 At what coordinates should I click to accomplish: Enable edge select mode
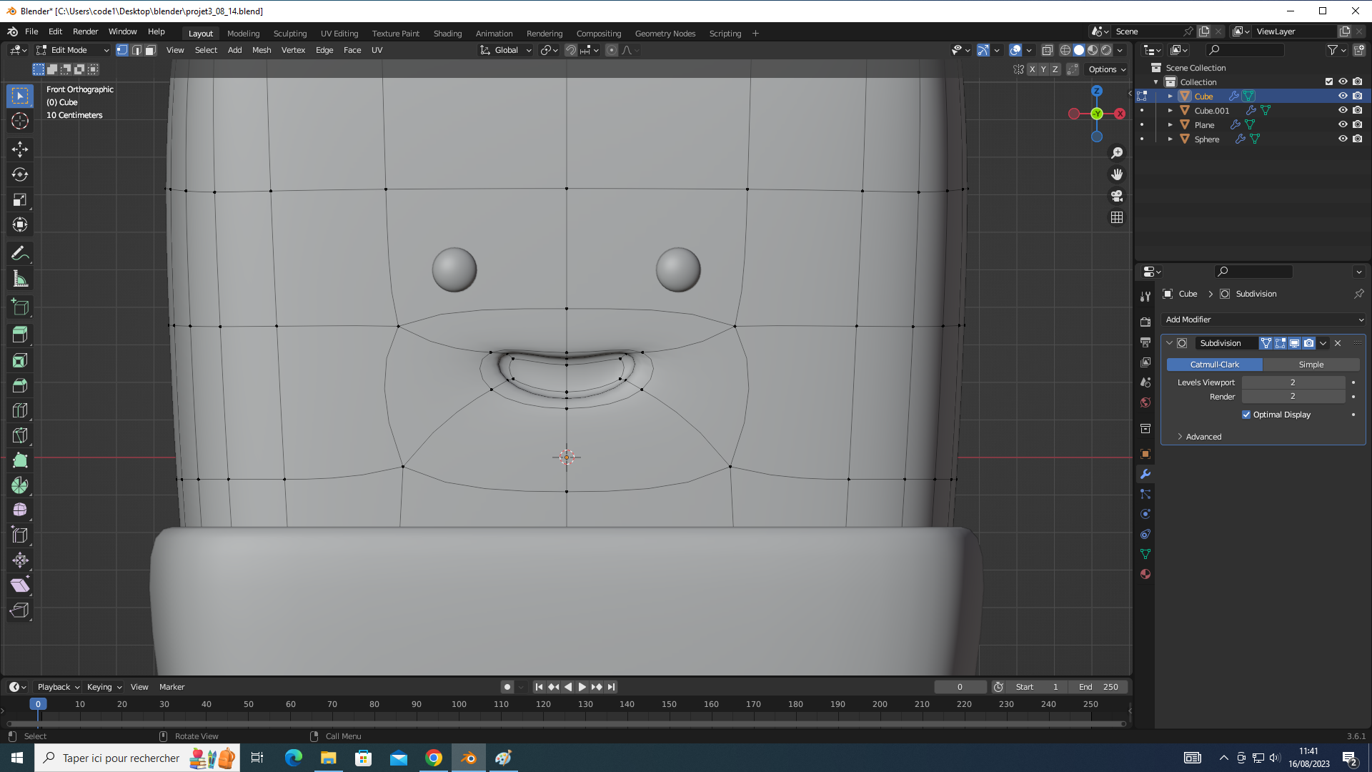(x=136, y=50)
